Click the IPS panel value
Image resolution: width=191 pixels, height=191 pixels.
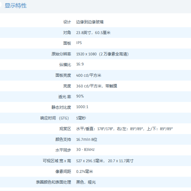(79, 43)
